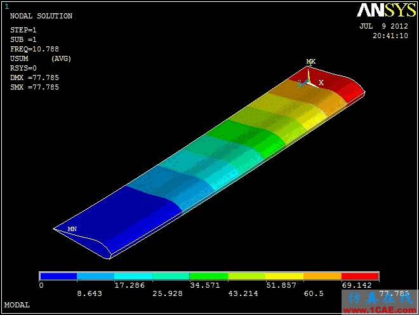This screenshot has height=315, width=419.
Task: Select the dark blue legend swatch at 0
Action: pyautogui.click(x=58, y=276)
